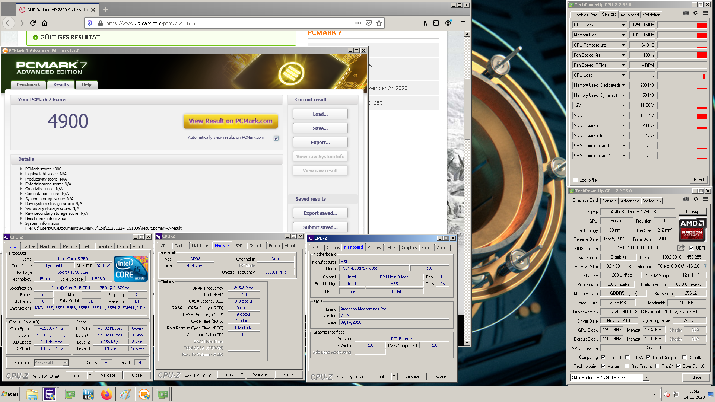Viewport: 715px width, 402px height.
Task: Click Validate button in right CPU-Z window
Action: [x=412, y=376]
